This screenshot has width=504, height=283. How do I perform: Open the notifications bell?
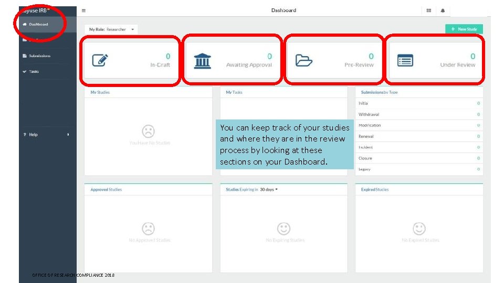pos(443,10)
